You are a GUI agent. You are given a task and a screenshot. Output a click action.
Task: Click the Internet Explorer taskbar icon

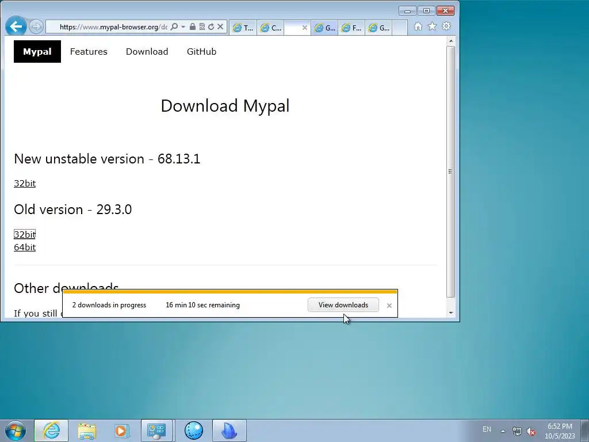pyautogui.click(x=51, y=430)
